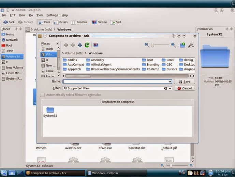Viewport: 235px width, 177px height.
Task: Open the File menu in Dolphin
Action: tap(4, 15)
